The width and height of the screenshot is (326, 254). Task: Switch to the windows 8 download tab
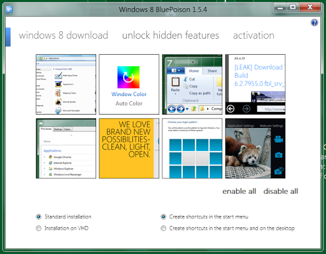pyautogui.click(x=64, y=35)
